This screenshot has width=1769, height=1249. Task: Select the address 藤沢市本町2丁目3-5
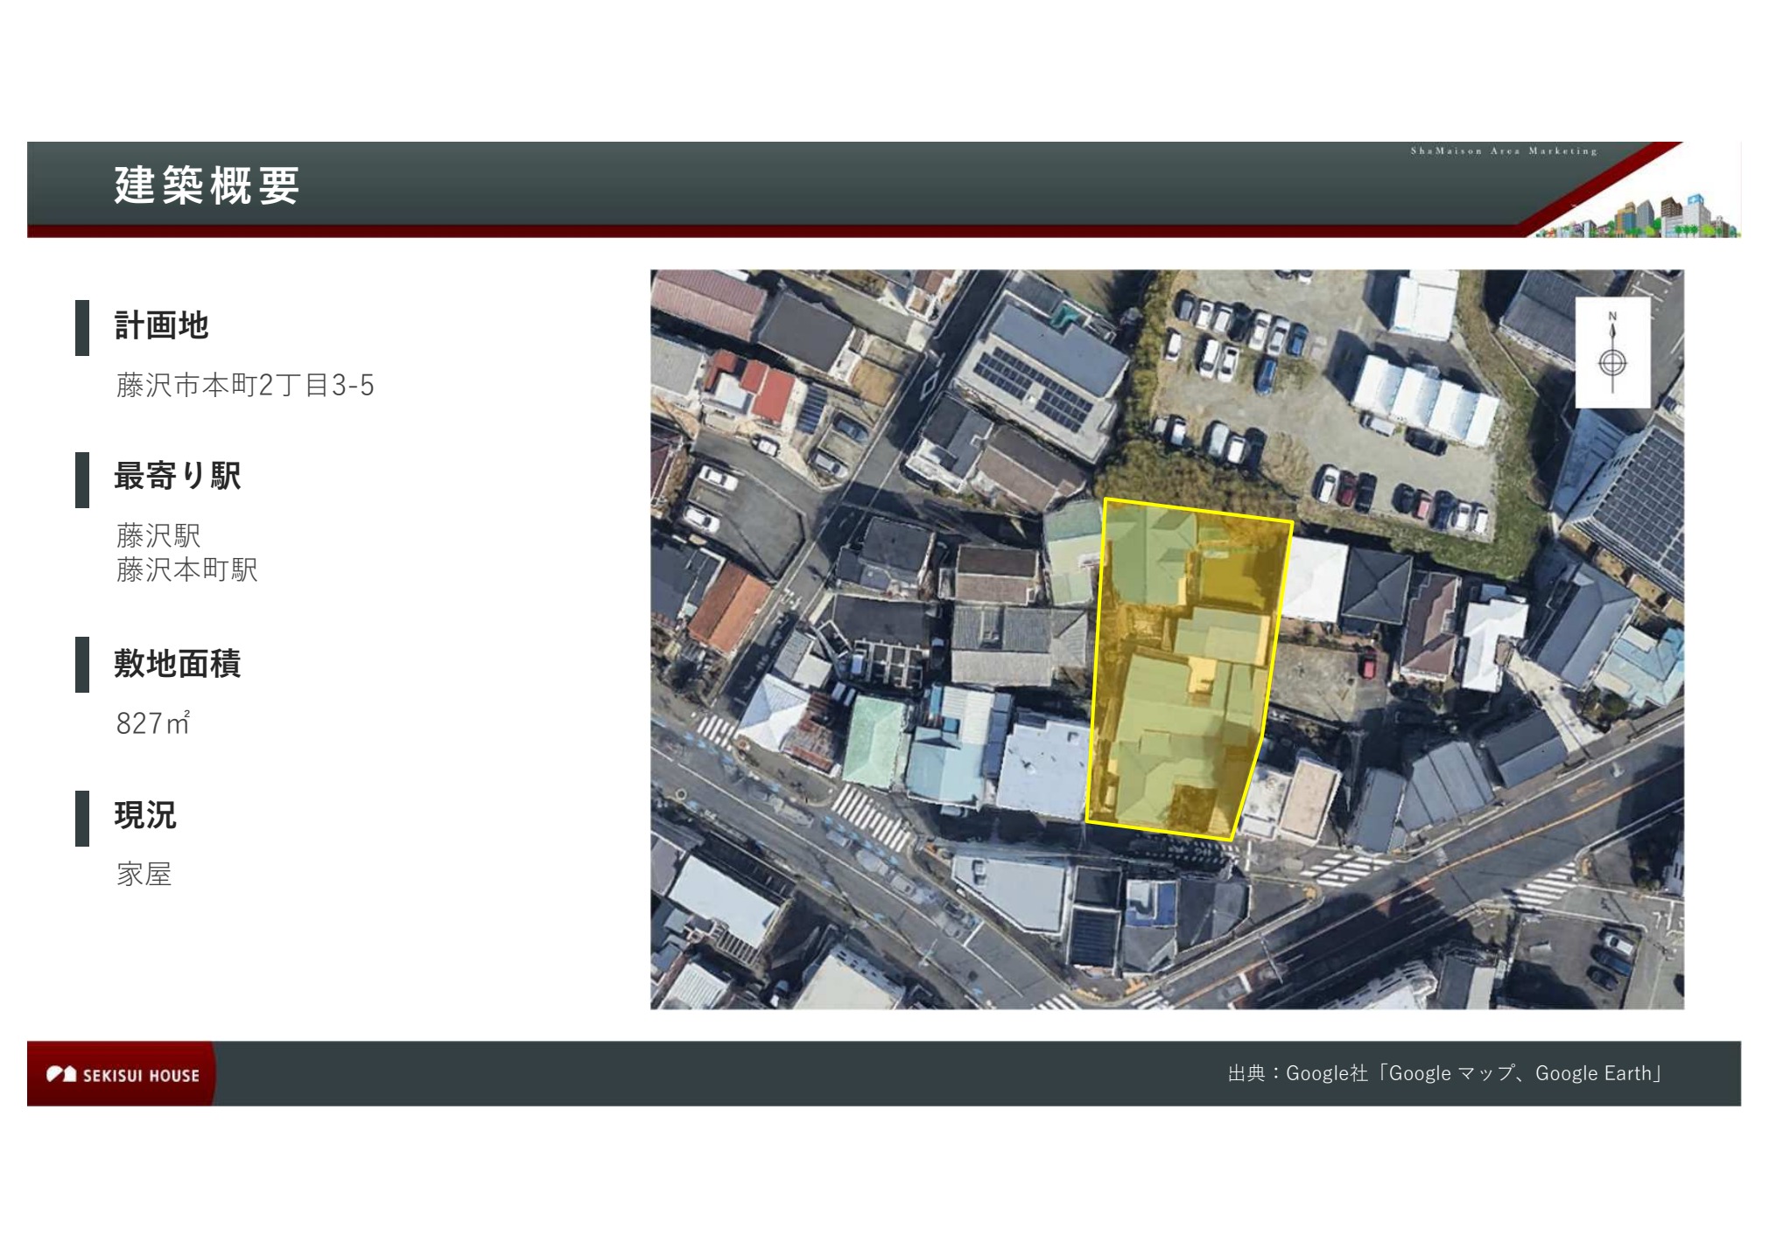pos(245,385)
